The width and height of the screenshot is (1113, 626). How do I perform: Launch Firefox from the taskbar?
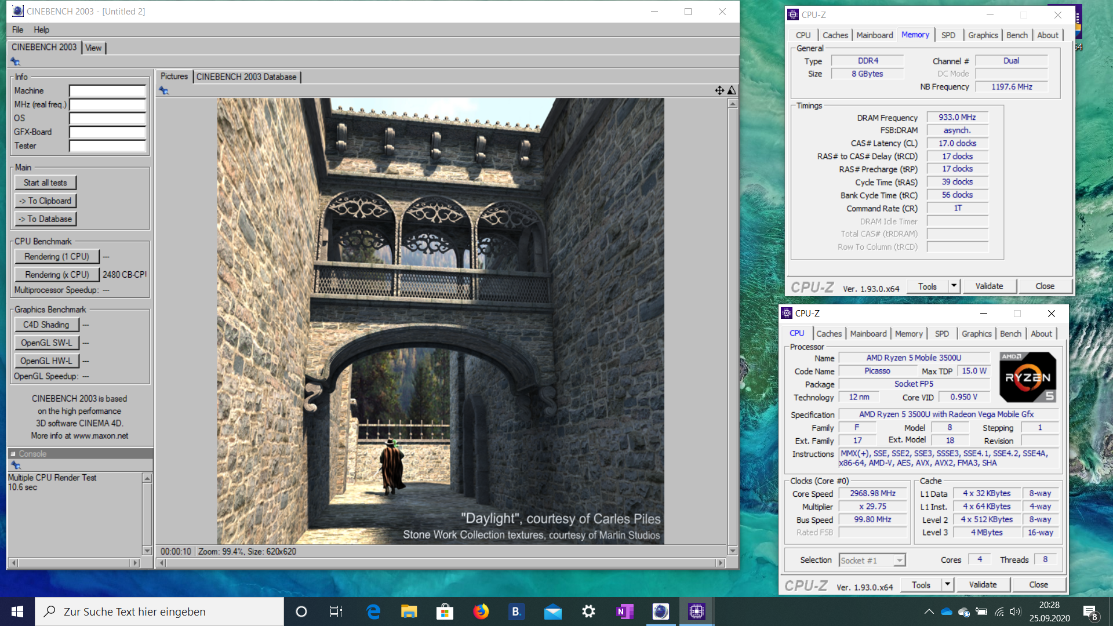click(x=481, y=612)
